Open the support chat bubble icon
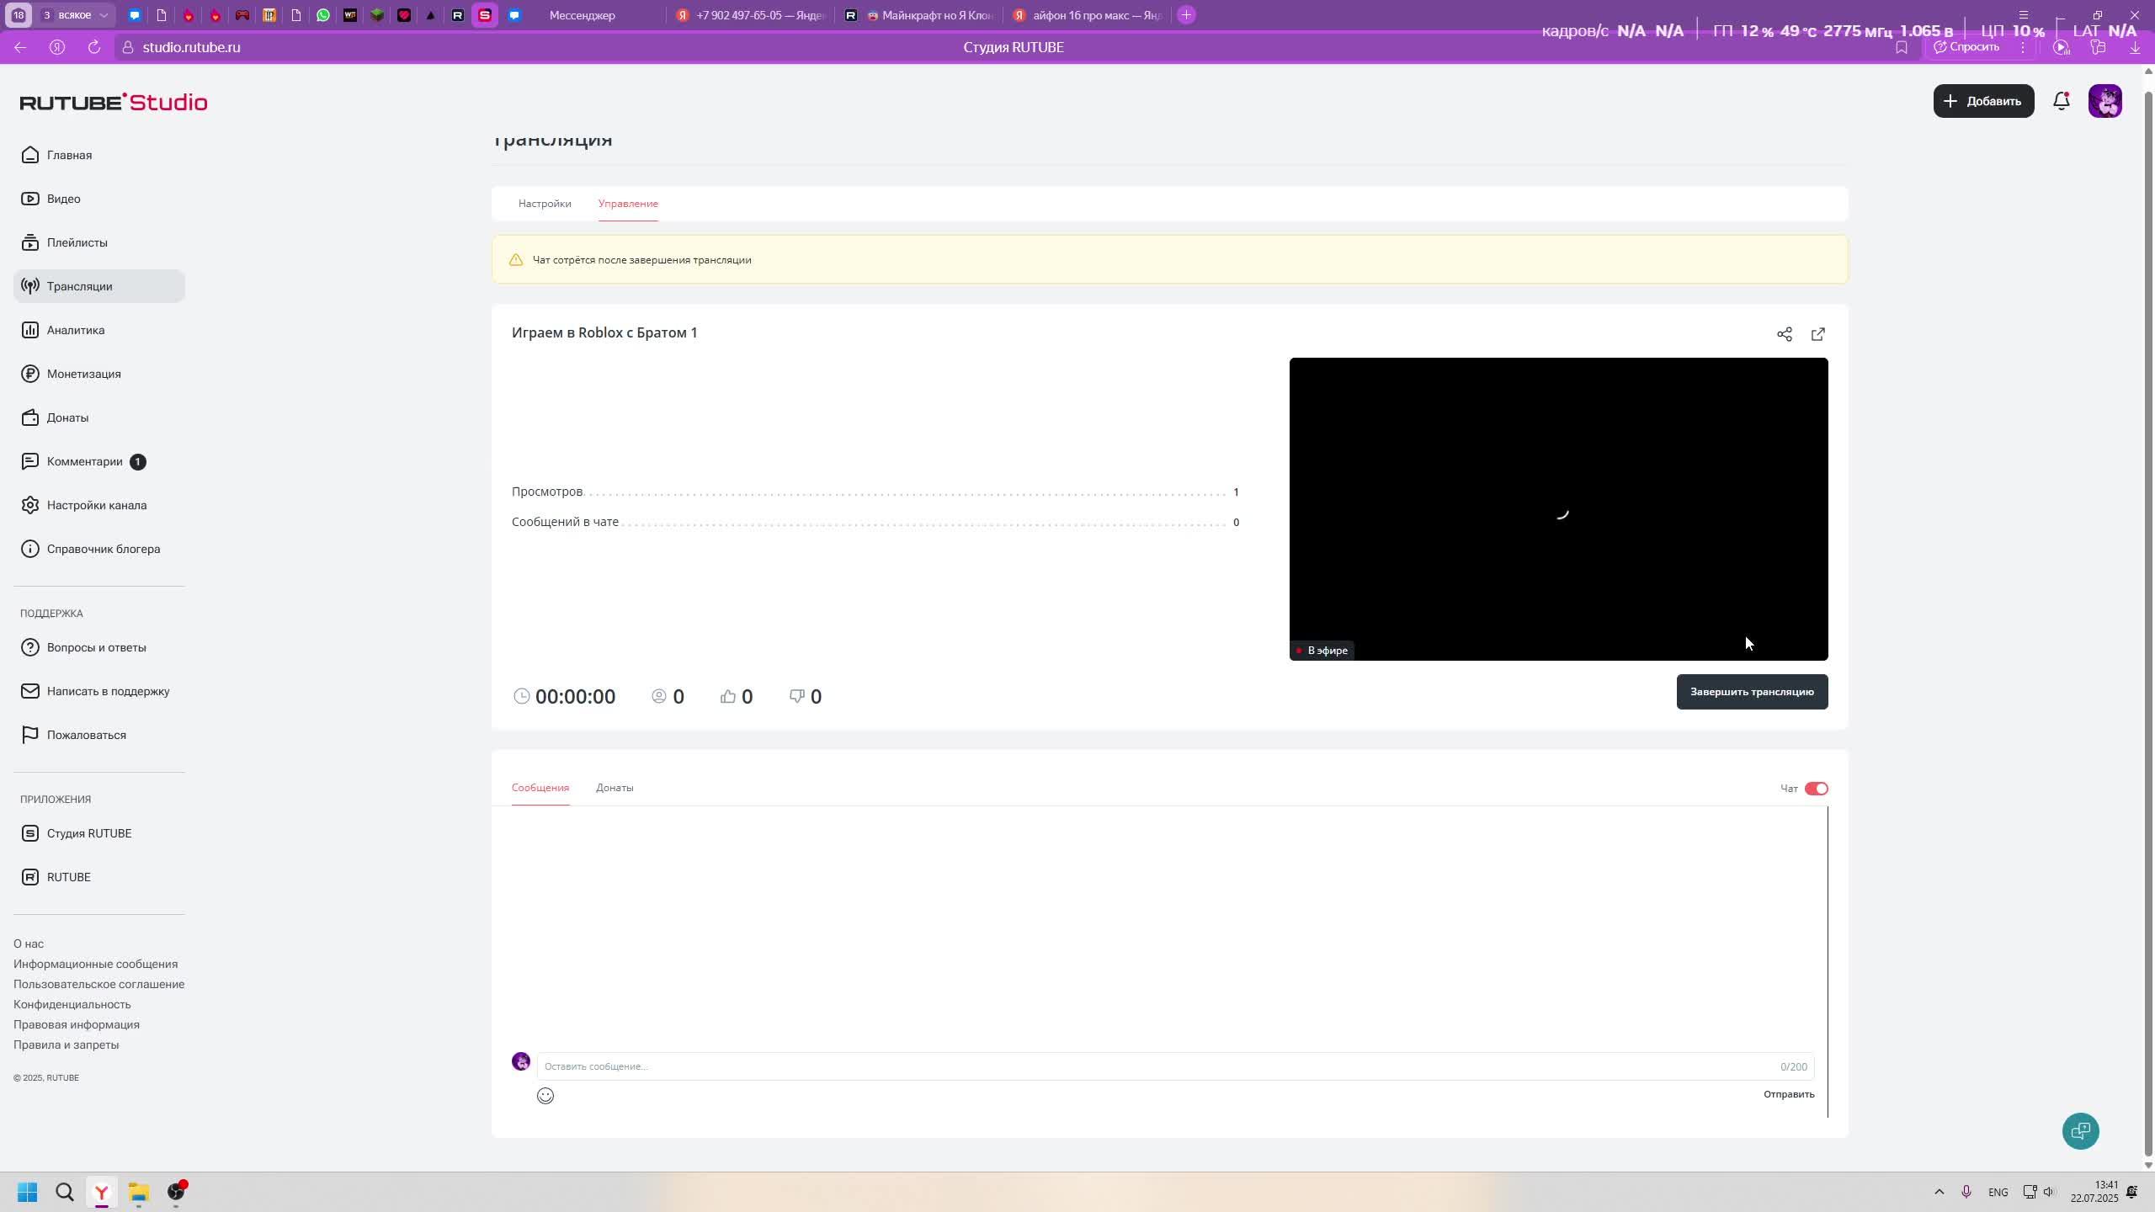The image size is (2155, 1212). pyautogui.click(x=2080, y=1130)
